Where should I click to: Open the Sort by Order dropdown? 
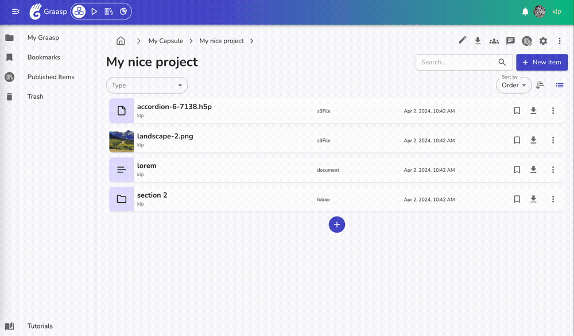pyautogui.click(x=514, y=85)
